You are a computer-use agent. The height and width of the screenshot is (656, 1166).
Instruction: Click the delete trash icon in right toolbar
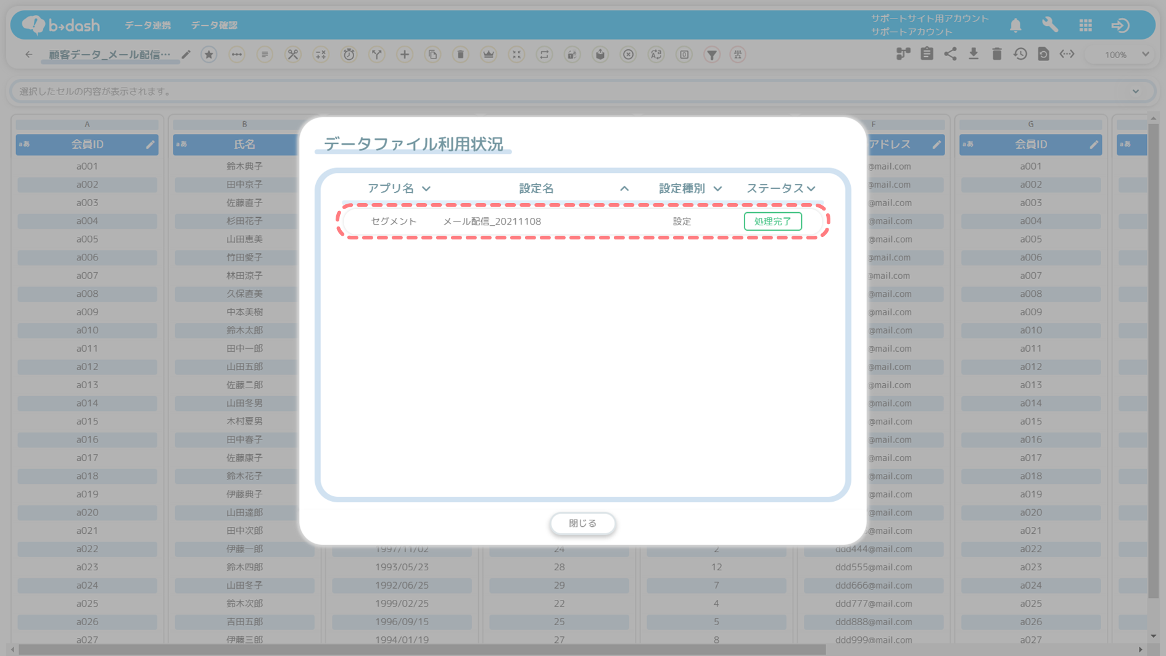997,54
